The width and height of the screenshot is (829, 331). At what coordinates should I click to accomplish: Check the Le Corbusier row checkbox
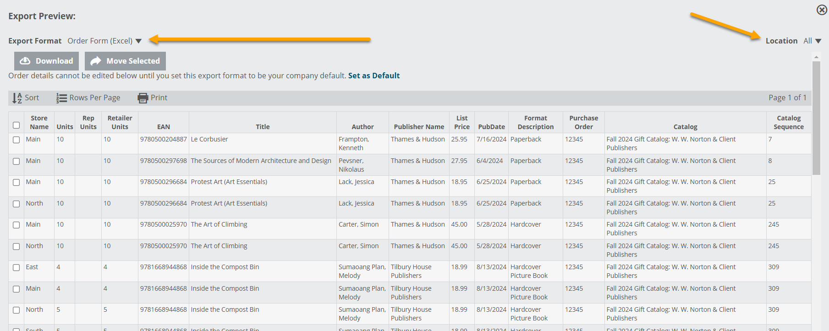point(16,140)
